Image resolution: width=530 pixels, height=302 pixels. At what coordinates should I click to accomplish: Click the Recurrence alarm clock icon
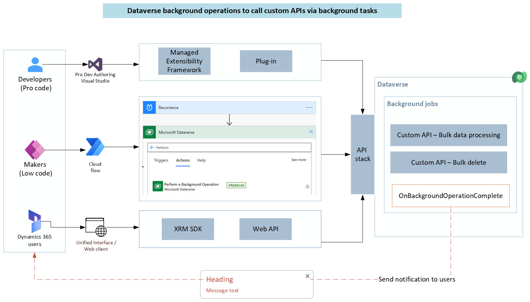(149, 107)
